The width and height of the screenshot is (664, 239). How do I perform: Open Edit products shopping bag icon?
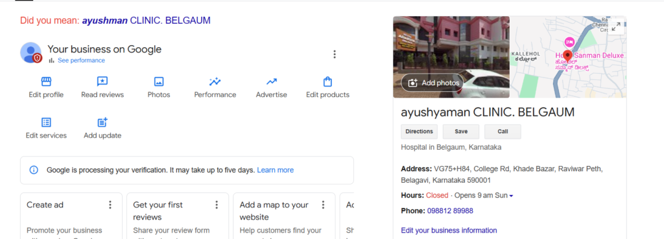pos(327,81)
